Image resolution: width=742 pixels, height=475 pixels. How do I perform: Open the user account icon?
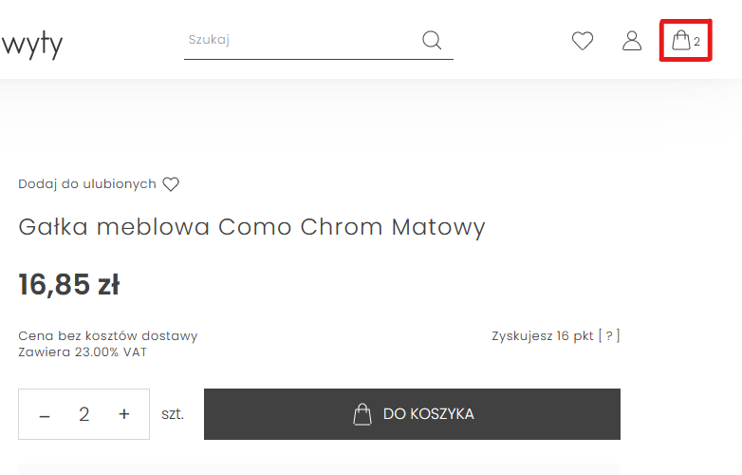[632, 41]
